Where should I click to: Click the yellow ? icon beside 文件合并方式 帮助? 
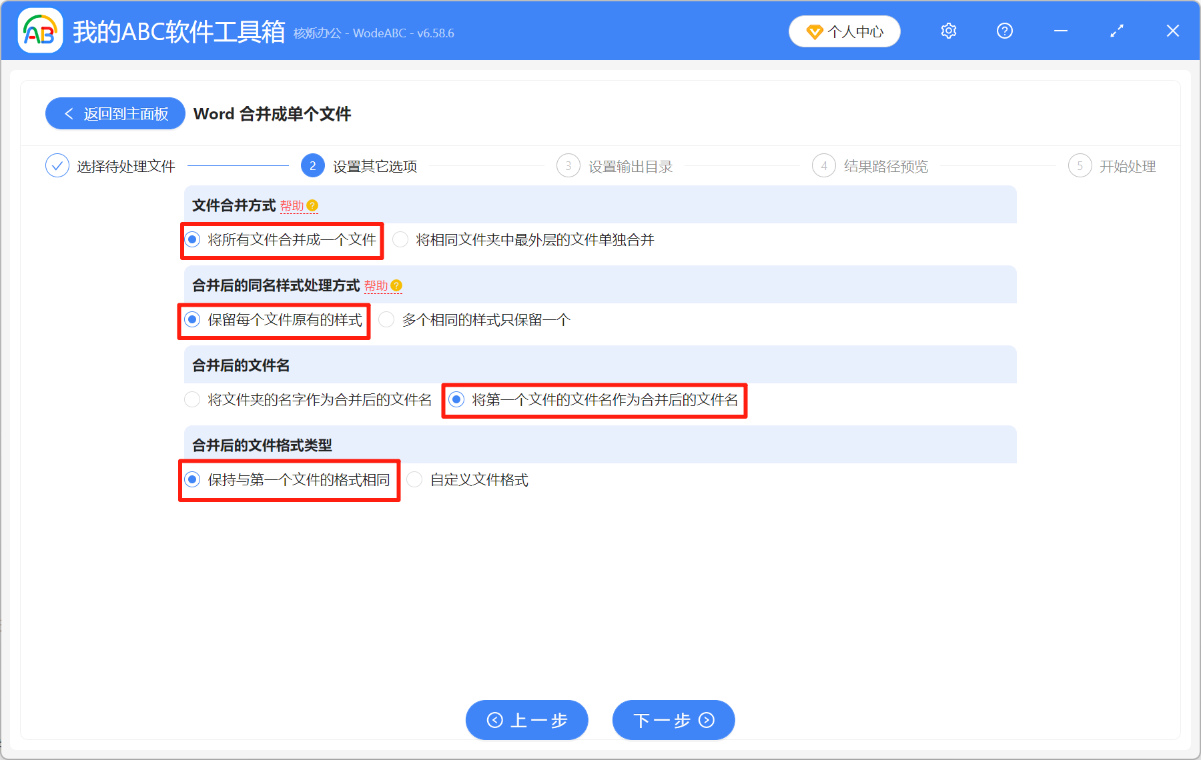point(313,206)
